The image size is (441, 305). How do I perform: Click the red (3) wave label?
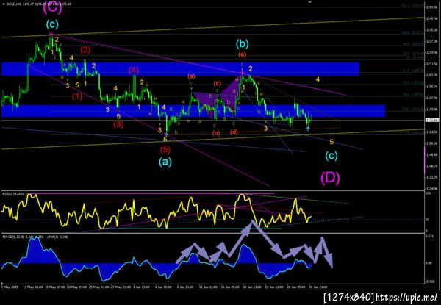[118, 124]
